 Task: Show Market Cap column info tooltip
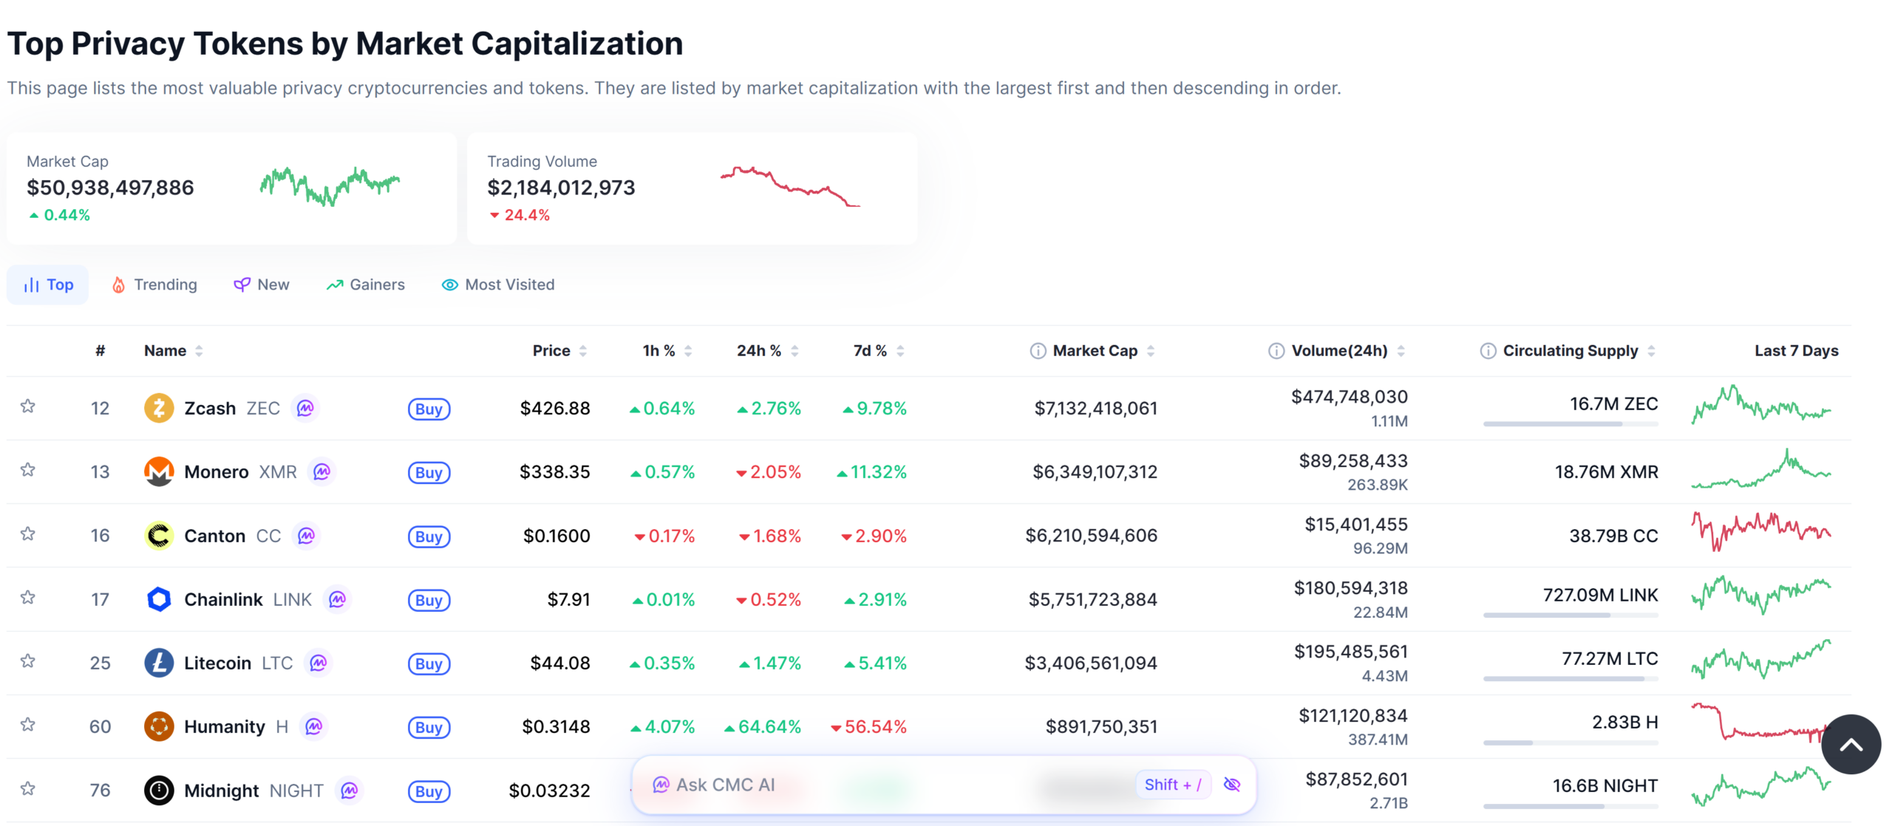click(1038, 351)
